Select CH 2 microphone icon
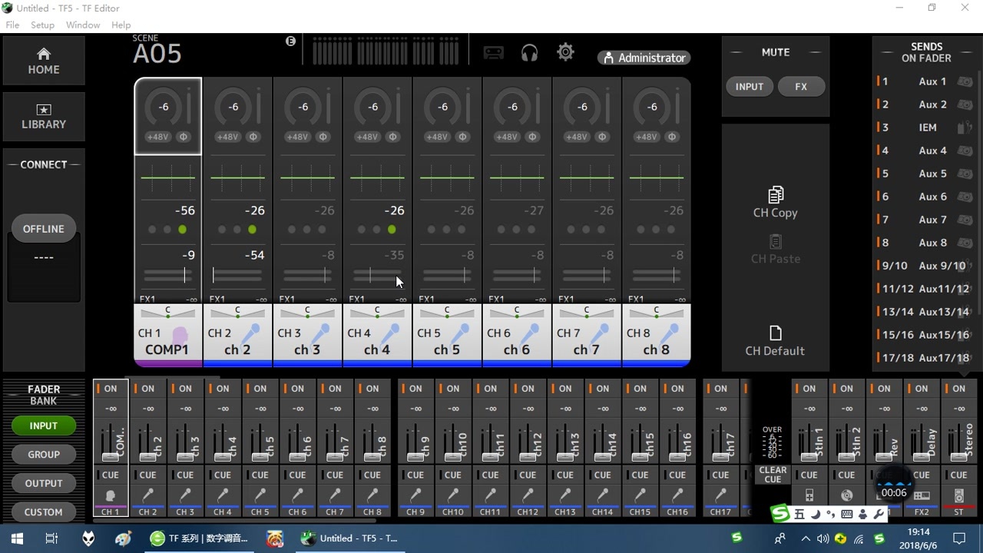Screen dimensions: 983x553 tap(250, 333)
